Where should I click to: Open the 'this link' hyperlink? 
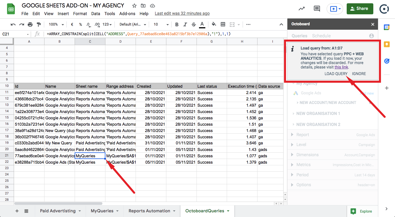pyautogui.click(x=341, y=67)
